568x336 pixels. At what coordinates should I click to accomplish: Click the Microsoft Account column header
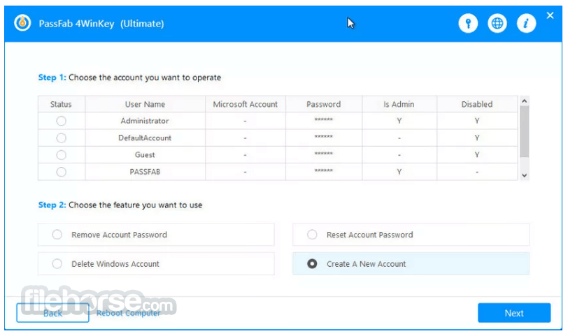coord(246,104)
